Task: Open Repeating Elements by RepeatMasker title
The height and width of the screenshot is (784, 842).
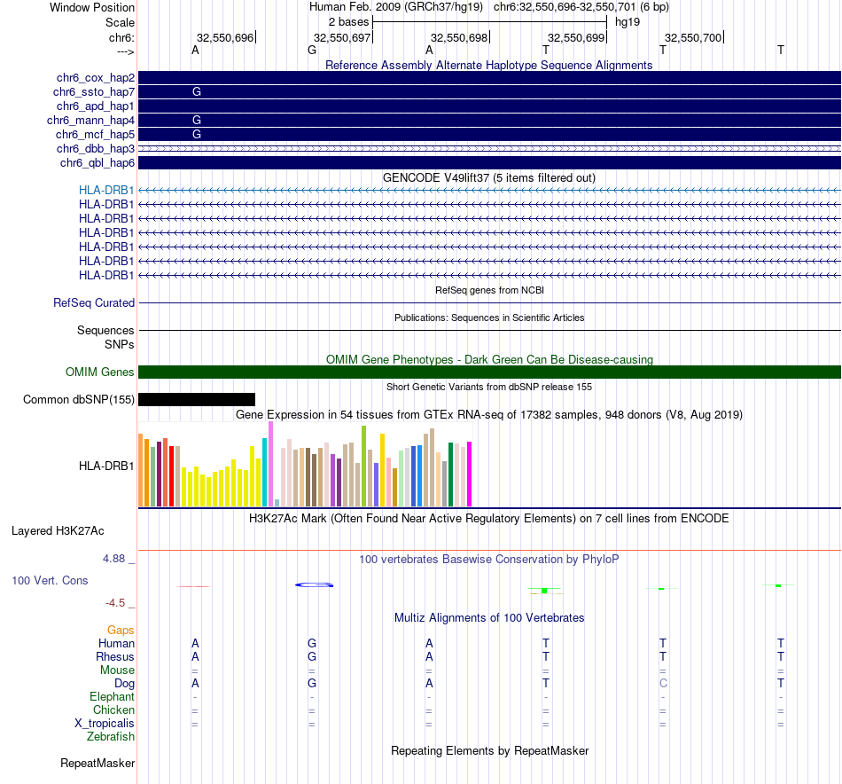Action: 489,750
